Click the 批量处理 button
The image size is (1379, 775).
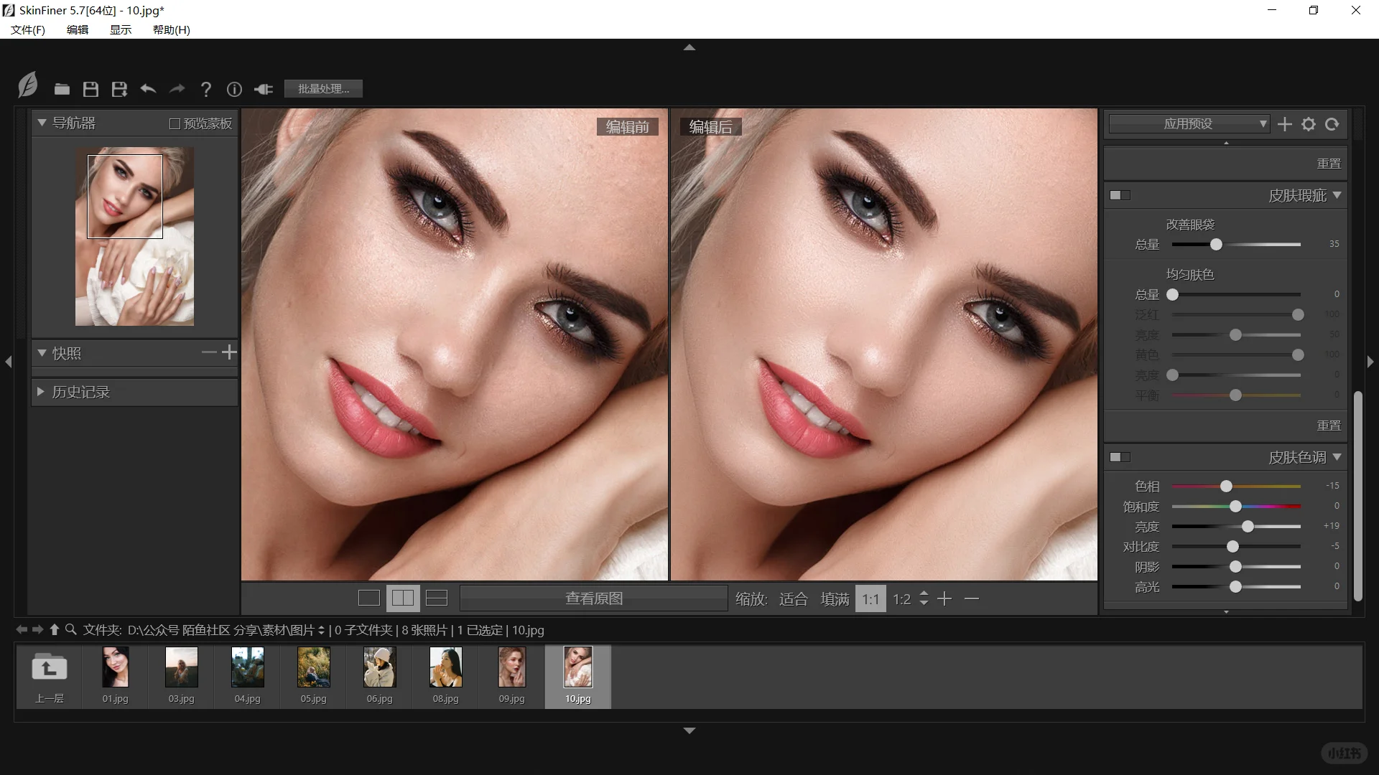click(x=323, y=89)
